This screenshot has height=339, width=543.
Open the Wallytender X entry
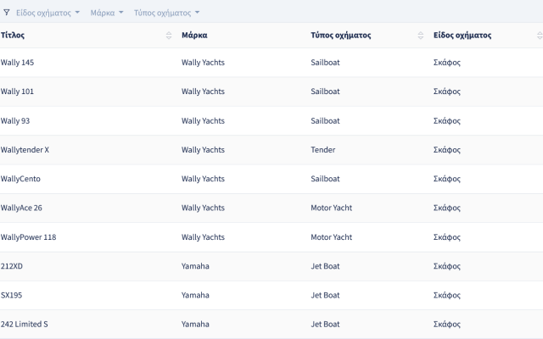click(x=25, y=150)
